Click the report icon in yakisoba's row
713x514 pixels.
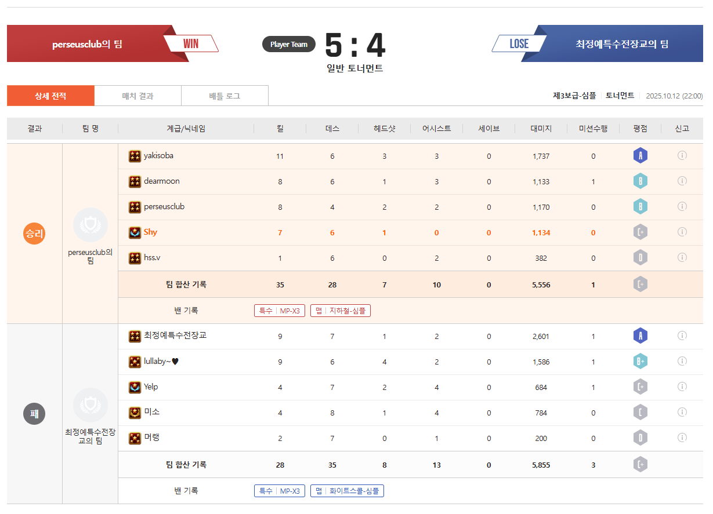tap(682, 155)
